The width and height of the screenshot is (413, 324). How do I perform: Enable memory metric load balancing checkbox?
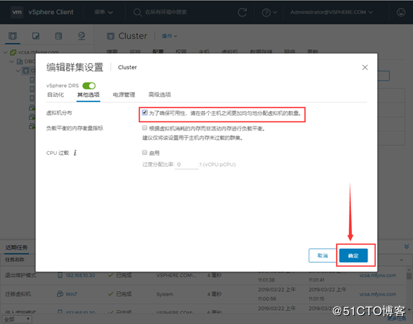(145, 128)
